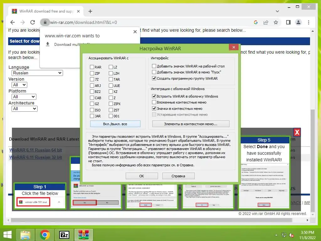Click the 'Вкл./выкл. все' button
The width and height of the screenshot is (321, 241).
tap(115, 124)
